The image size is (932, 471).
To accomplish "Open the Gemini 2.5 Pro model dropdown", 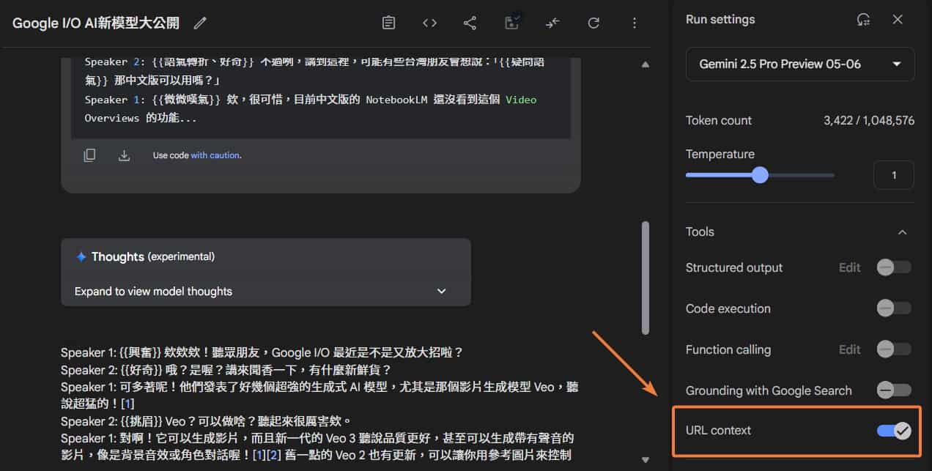I will coord(800,64).
